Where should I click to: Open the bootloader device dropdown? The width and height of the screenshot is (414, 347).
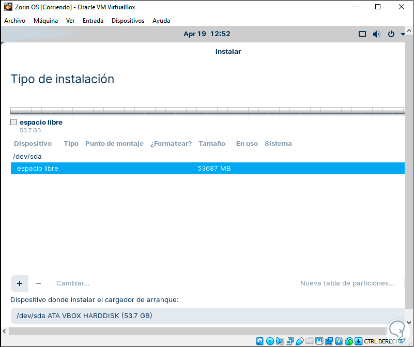pyautogui.click(x=208, y=316)
